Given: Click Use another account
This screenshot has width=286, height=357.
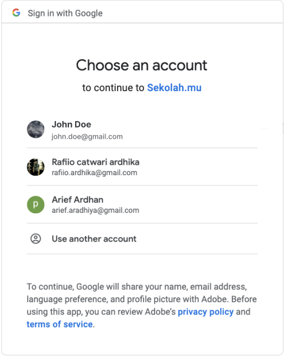Looking at the screenshot, I should 142,239.
